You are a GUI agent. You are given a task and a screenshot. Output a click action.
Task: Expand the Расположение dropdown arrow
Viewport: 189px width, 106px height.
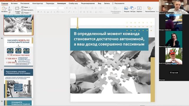point(152,8)
